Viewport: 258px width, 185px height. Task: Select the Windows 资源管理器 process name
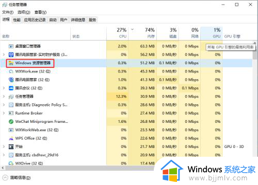[x=33, y=63]
